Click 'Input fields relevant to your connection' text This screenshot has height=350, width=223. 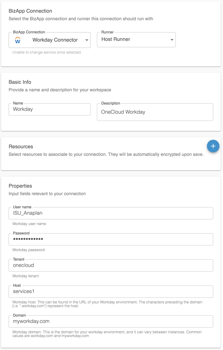[x=47, y=194]
